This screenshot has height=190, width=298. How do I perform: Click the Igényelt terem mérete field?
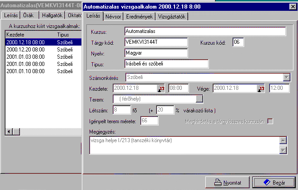pos(149,120)
